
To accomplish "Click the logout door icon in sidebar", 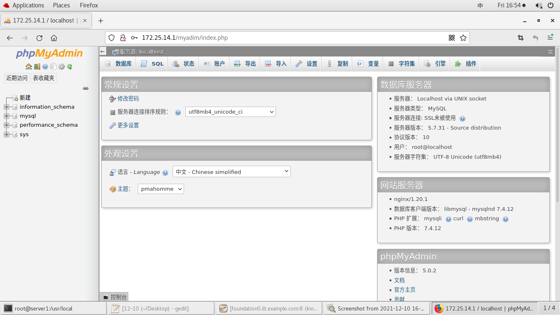I will coord(37,66).
